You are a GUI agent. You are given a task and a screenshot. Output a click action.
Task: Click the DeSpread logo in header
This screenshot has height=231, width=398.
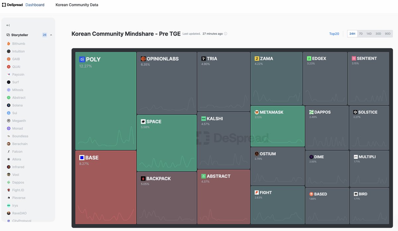pyautogui.click(x=12, y=5)
